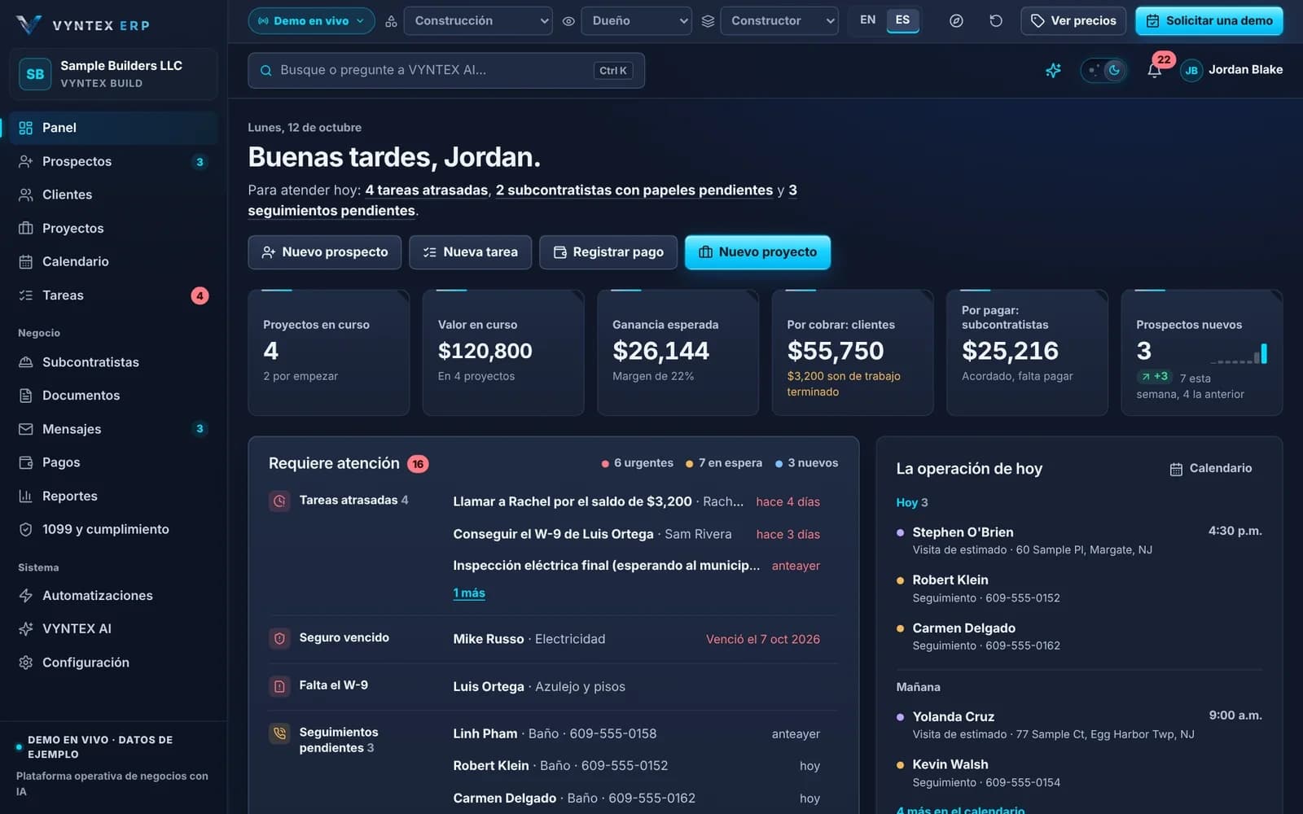The height and width of the screenshot is (814, 1303).
Task: Click the eye icon beside Dueño dropdown
Action: (x=568, y=21)
